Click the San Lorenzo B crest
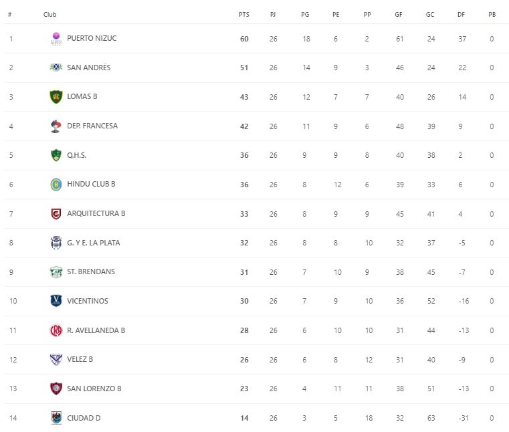The height and width of the screenshot is (432, 509). point(56,389)
